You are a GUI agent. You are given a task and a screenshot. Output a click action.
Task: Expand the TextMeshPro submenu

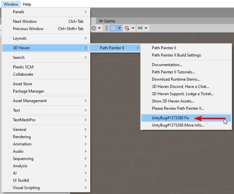coord(46,120)
